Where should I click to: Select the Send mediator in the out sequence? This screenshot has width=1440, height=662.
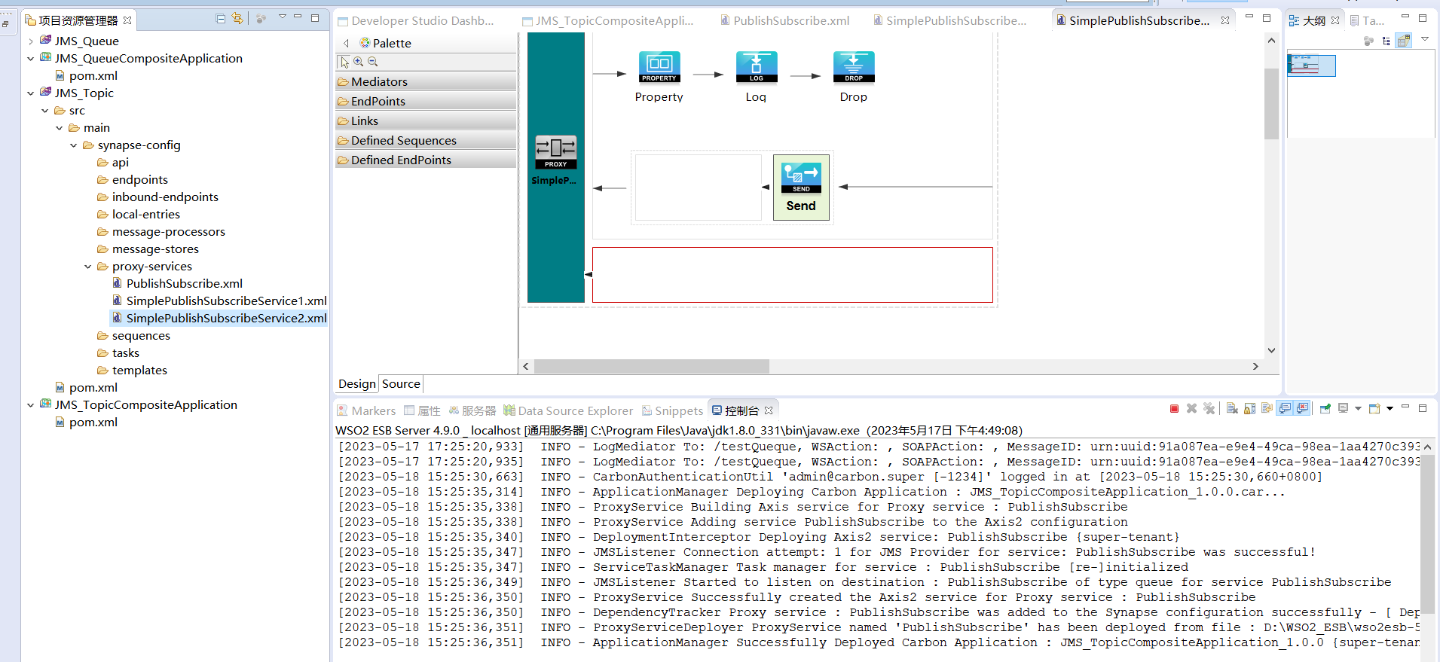pos(801,188)
